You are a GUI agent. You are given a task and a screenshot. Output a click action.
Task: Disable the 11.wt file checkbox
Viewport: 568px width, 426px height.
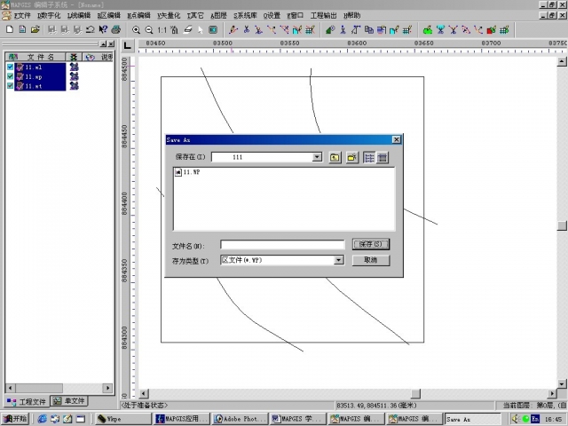coord(11,87)
